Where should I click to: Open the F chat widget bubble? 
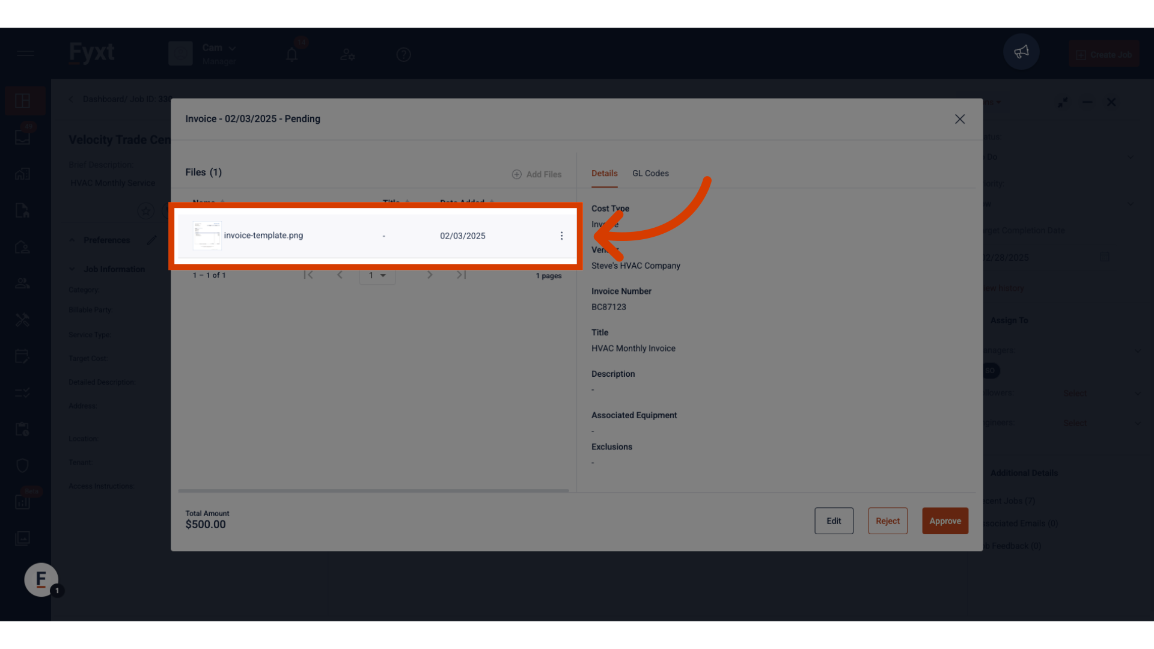41,580
